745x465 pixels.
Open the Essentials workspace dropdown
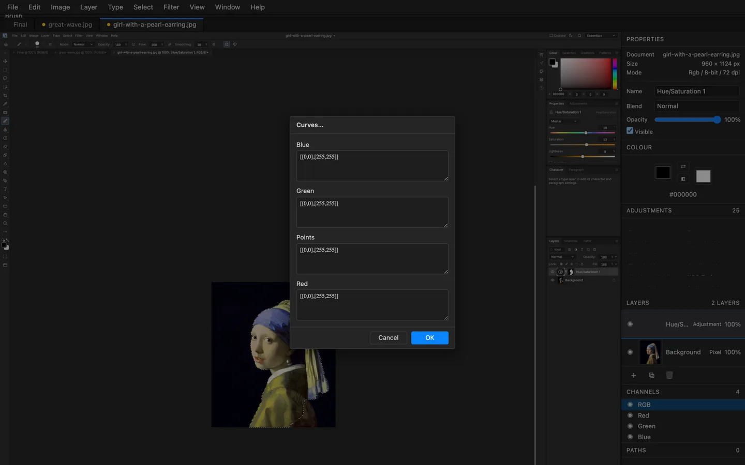coord(601,36)
